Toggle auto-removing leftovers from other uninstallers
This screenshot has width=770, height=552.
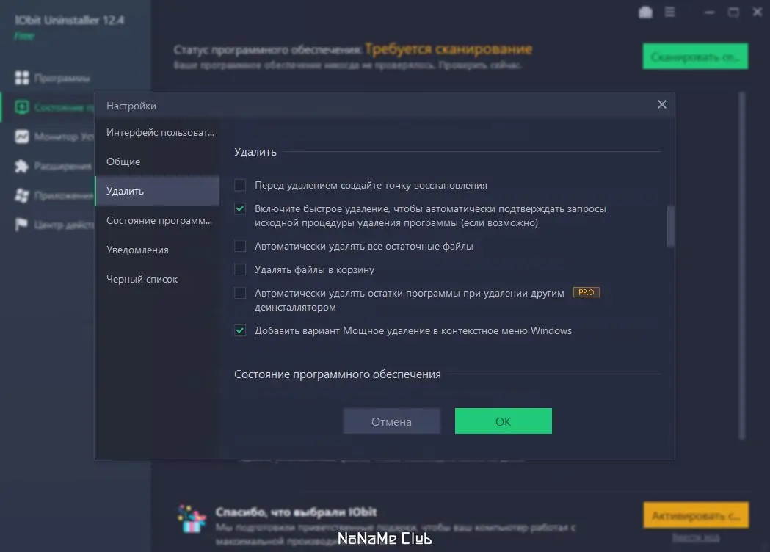(240, 293)
